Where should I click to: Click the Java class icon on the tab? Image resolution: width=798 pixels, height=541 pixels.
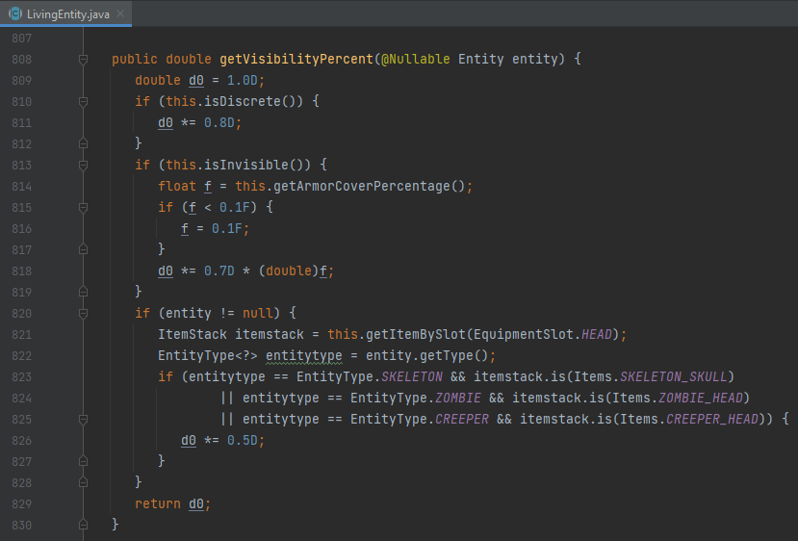(15, 13)
